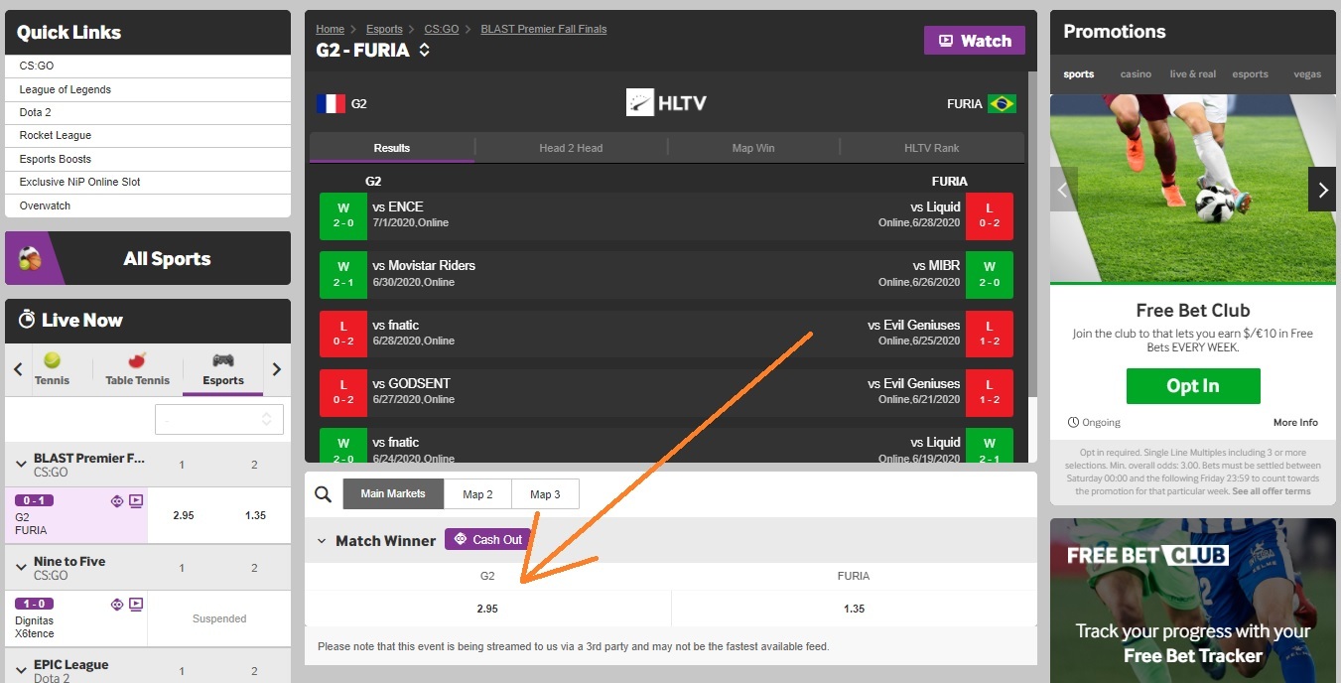Click More Info on Free Bet Club
The width and height of the screenshot is (1341, 683).
click(1295, 422)
